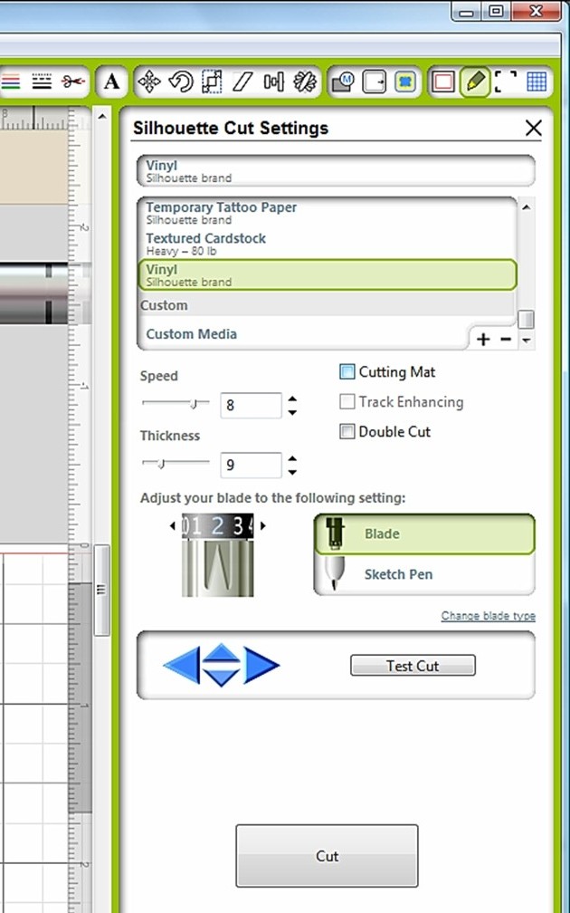Click the Thickness value field

pos(251,466)
